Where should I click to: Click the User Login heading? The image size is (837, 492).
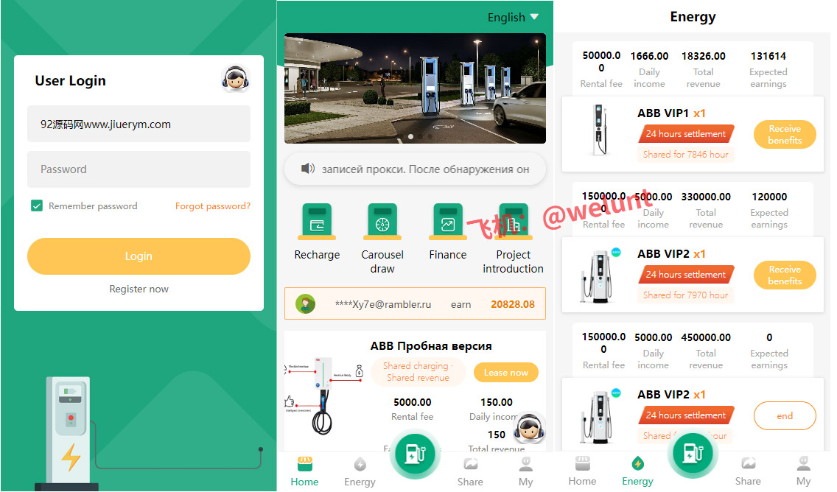(x=71, y=80)
